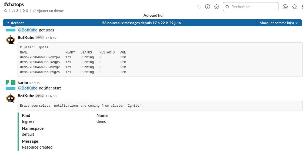Open the more options vertical dots menu
Image resolution: width=306 pixels, height=151 pixels.
tap(302, 7)
